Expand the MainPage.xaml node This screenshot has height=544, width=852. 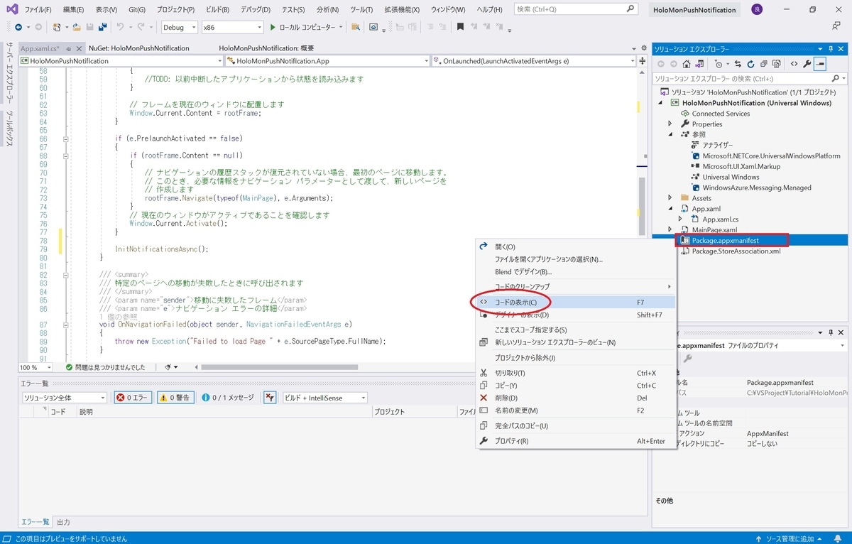tap(670, 229)
